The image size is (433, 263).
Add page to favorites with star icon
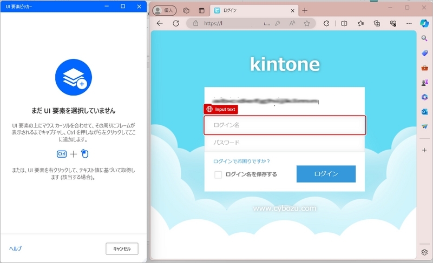[307, 23]
